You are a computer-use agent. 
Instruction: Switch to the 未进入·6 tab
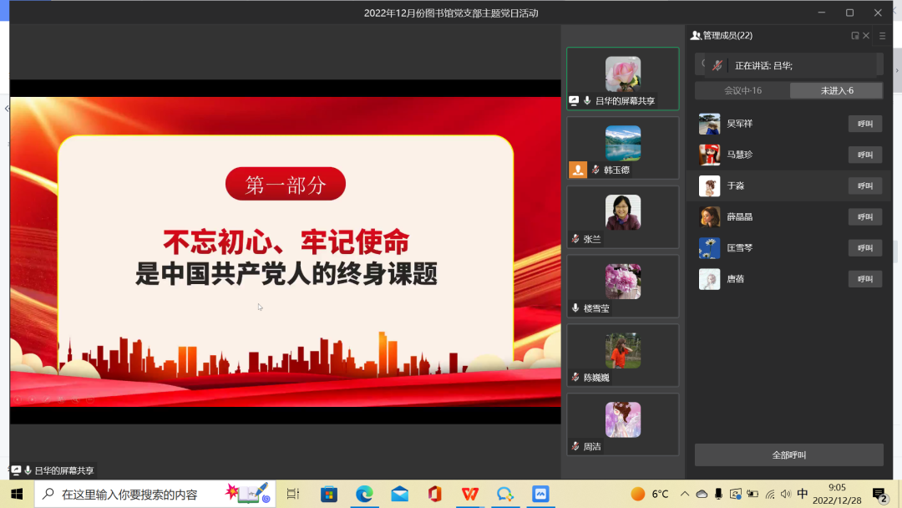coord(836,90)
